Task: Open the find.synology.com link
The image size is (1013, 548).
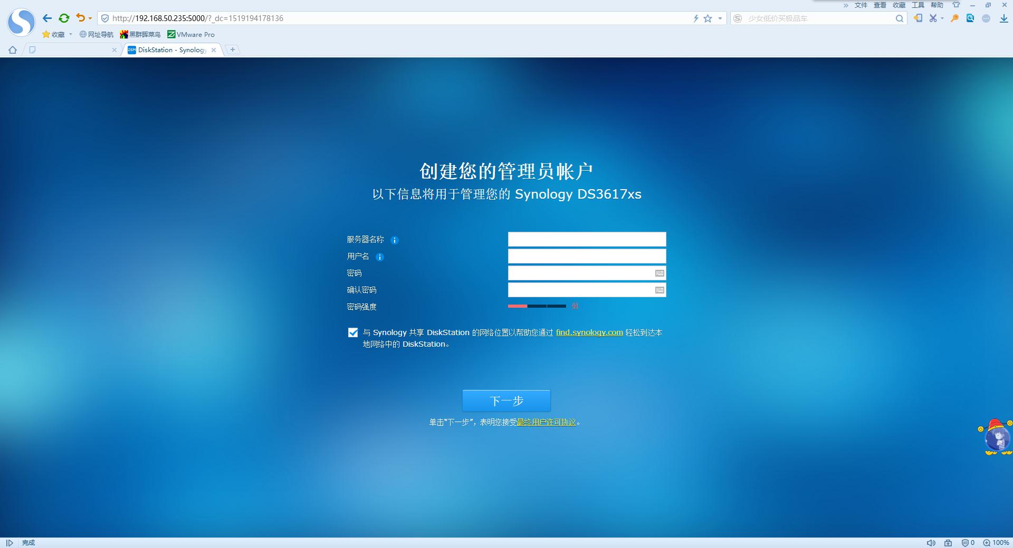Action: click(589, 332)
